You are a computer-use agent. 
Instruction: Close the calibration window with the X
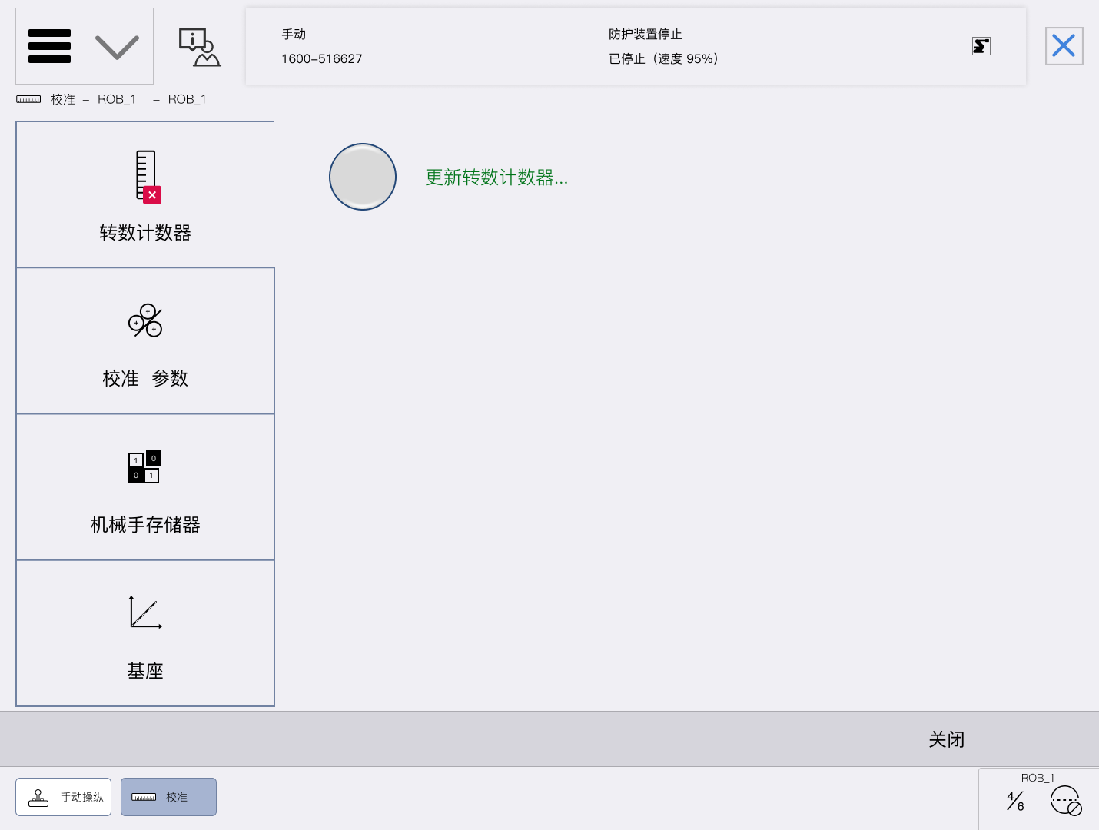1064,46
